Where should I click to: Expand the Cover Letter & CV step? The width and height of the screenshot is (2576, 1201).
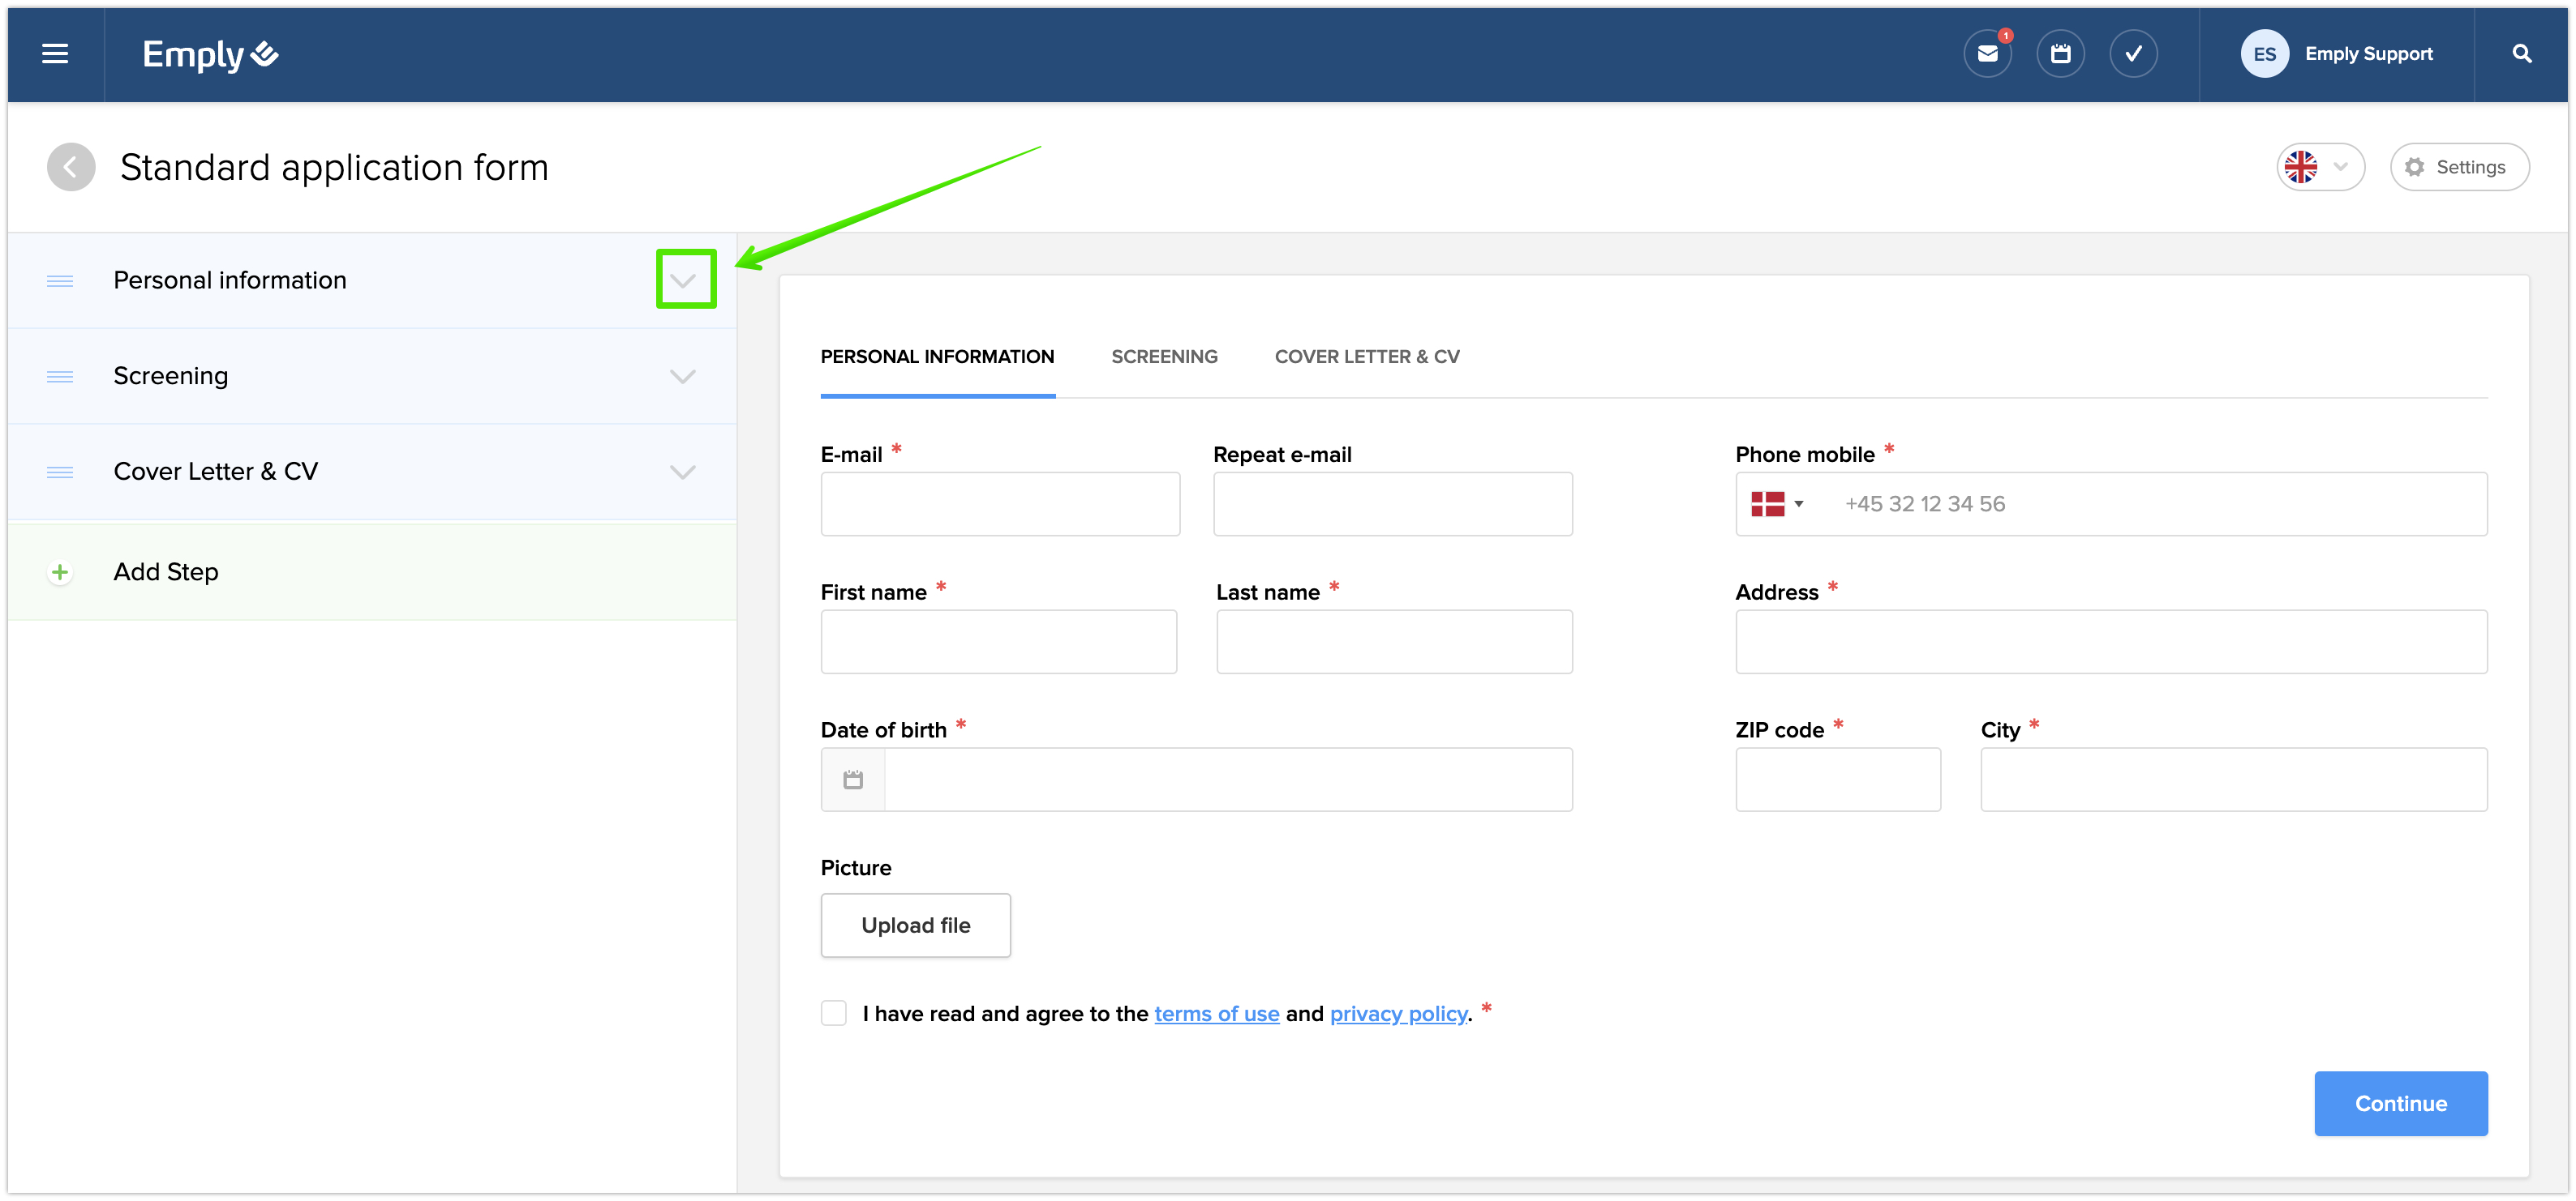coord(683,472)
